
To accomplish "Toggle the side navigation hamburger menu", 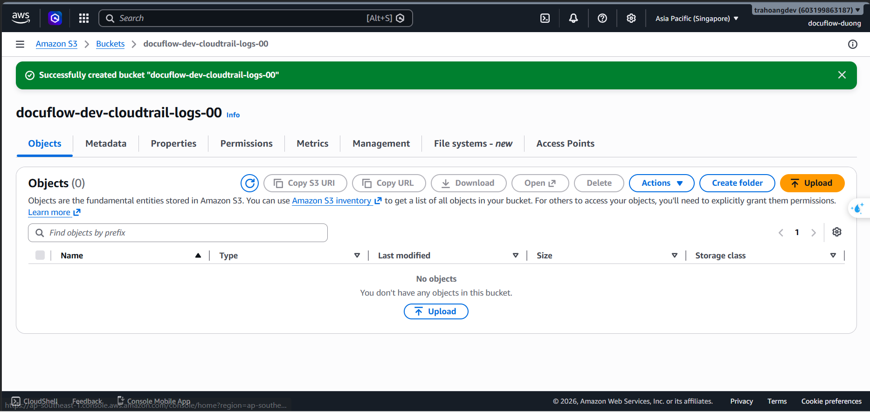I will point(20,44).
